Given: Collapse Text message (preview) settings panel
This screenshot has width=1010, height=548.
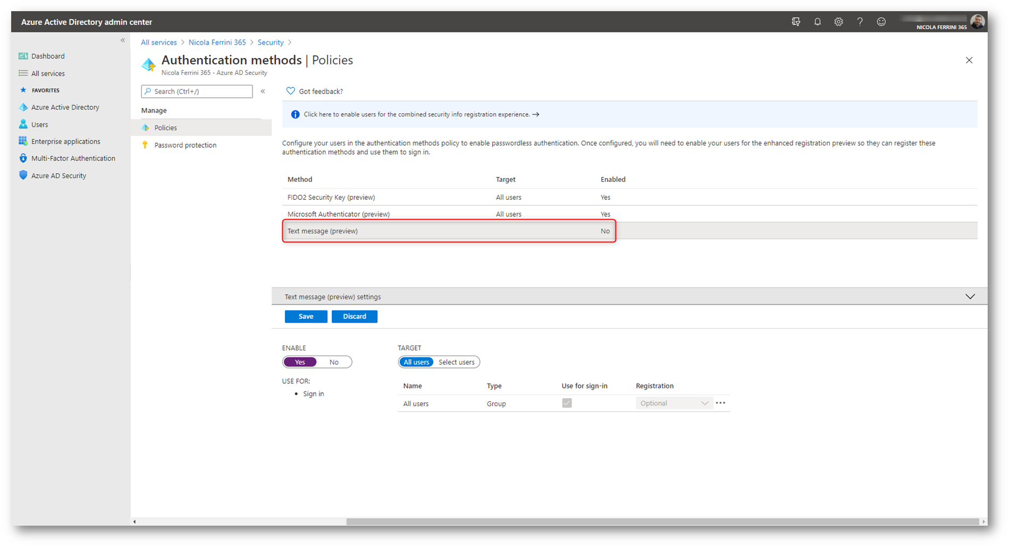Looking at the screenshot, I should coord(970,297).
